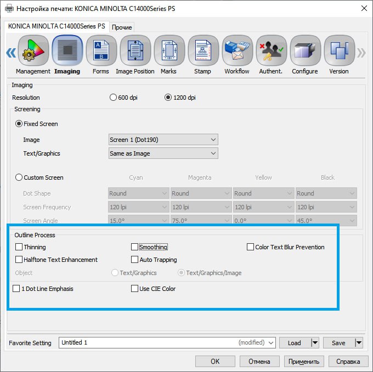Open the Image Position icon

pyautogui.click(x=135, y=50)
